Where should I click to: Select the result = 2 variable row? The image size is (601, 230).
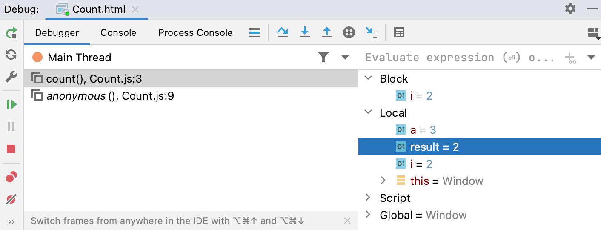(x=480, y=147)
